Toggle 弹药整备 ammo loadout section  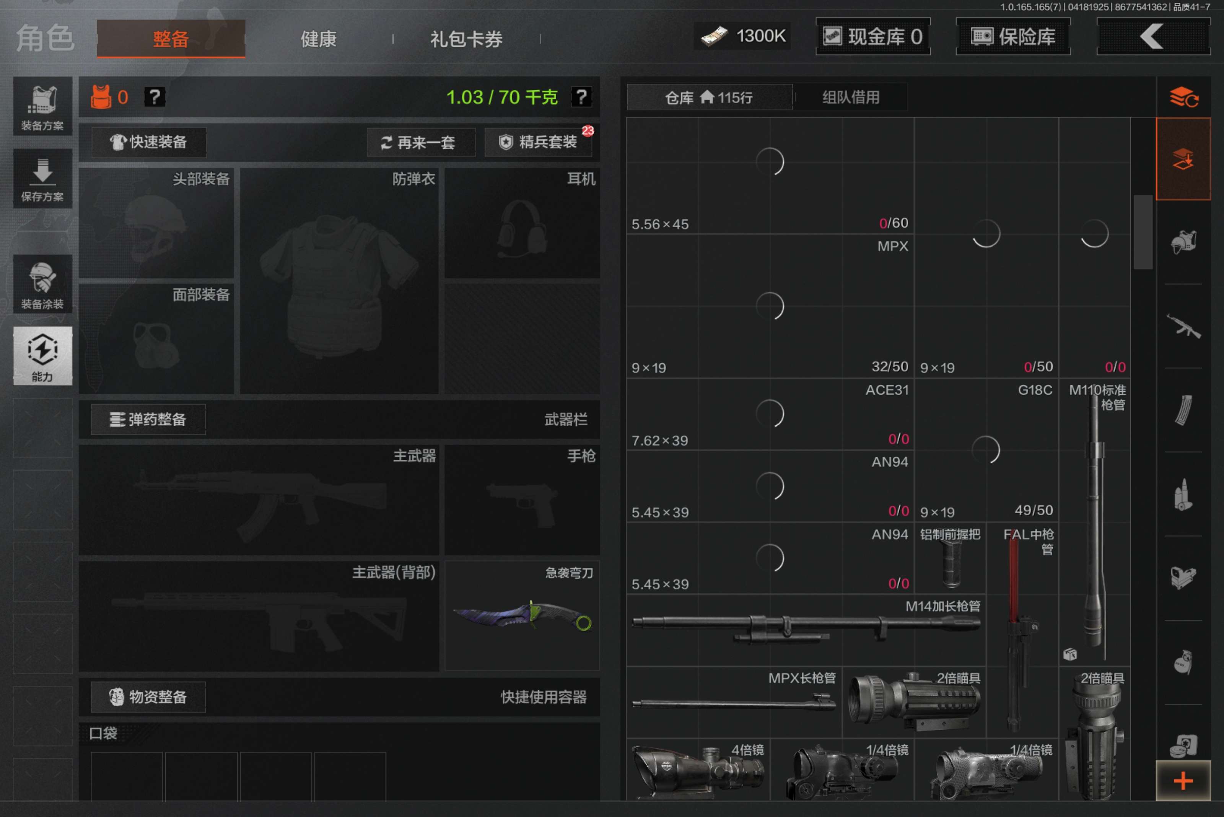coord(148,420)
